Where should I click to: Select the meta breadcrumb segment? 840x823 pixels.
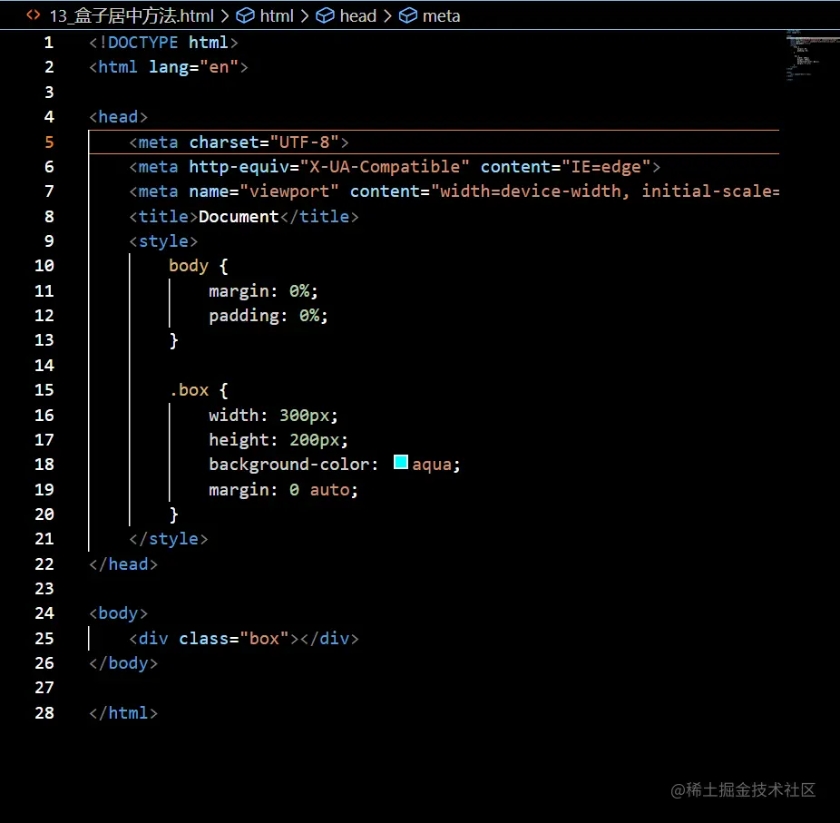coord(441,16)
